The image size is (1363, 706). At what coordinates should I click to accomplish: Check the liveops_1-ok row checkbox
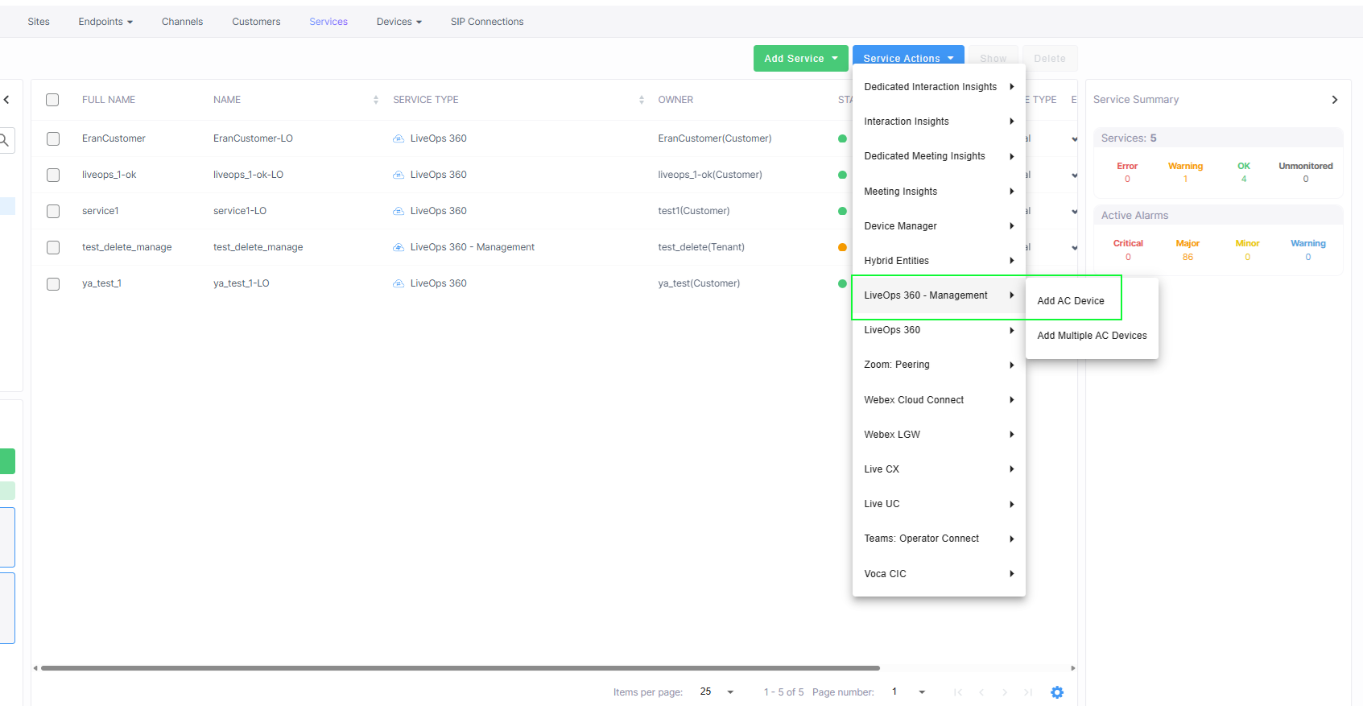pos(53,175)
